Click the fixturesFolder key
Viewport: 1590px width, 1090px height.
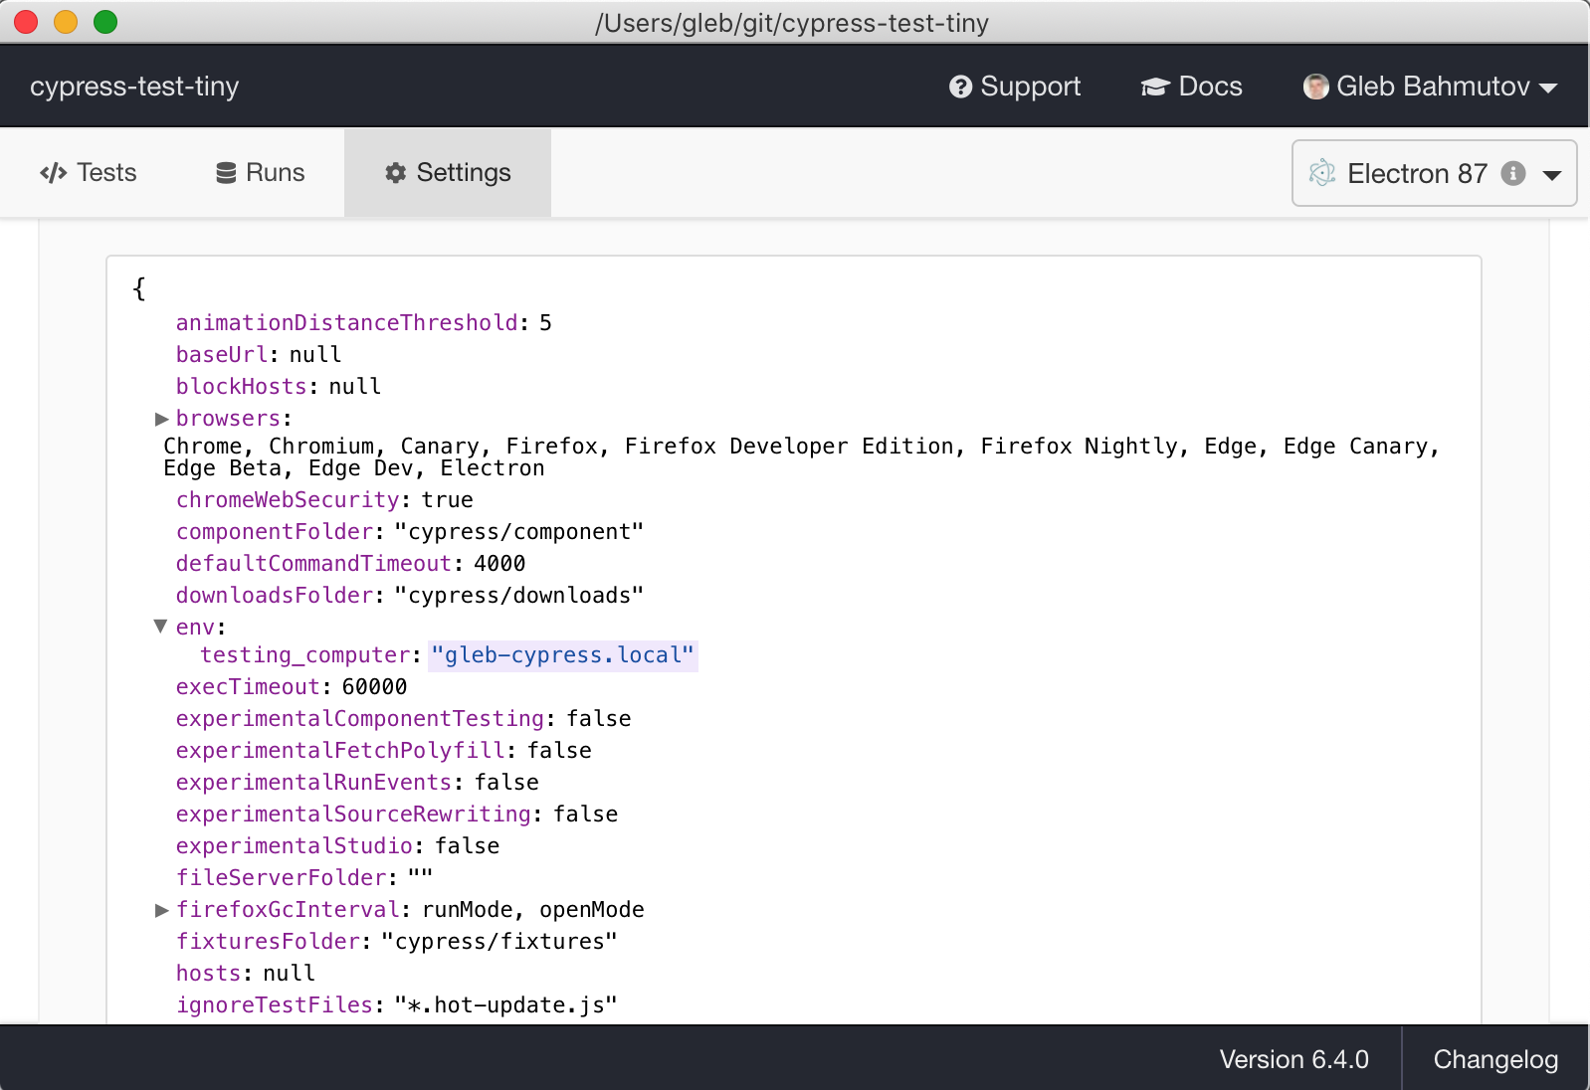(268, 942)
